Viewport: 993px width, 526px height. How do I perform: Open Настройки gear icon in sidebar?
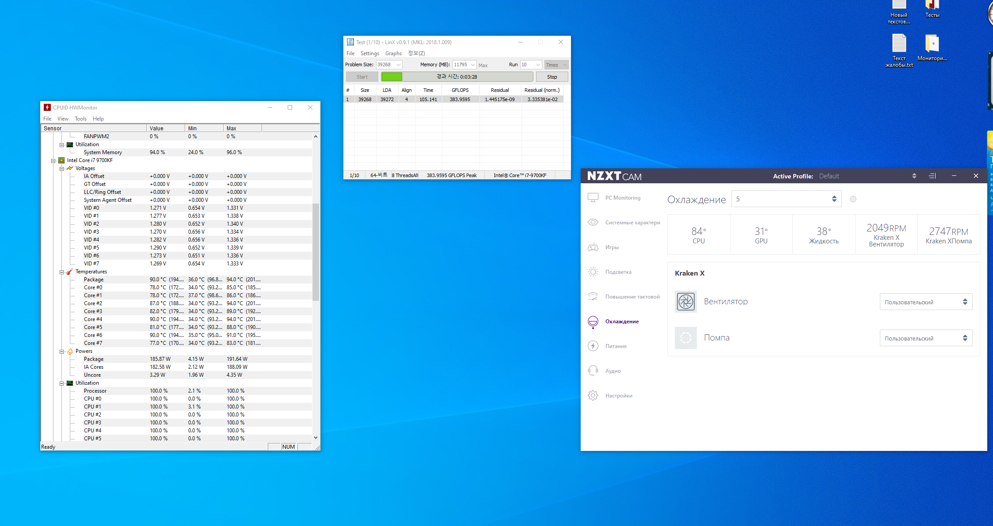593,395
